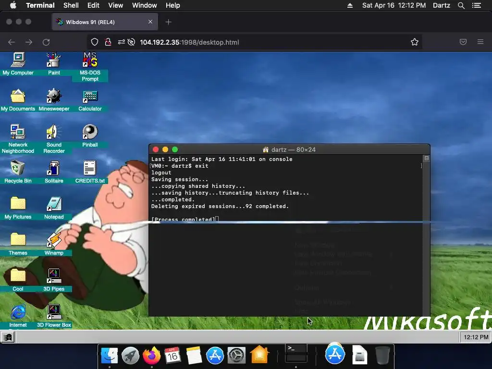Select the CREDITS.txt file icon

pos(90,168)
